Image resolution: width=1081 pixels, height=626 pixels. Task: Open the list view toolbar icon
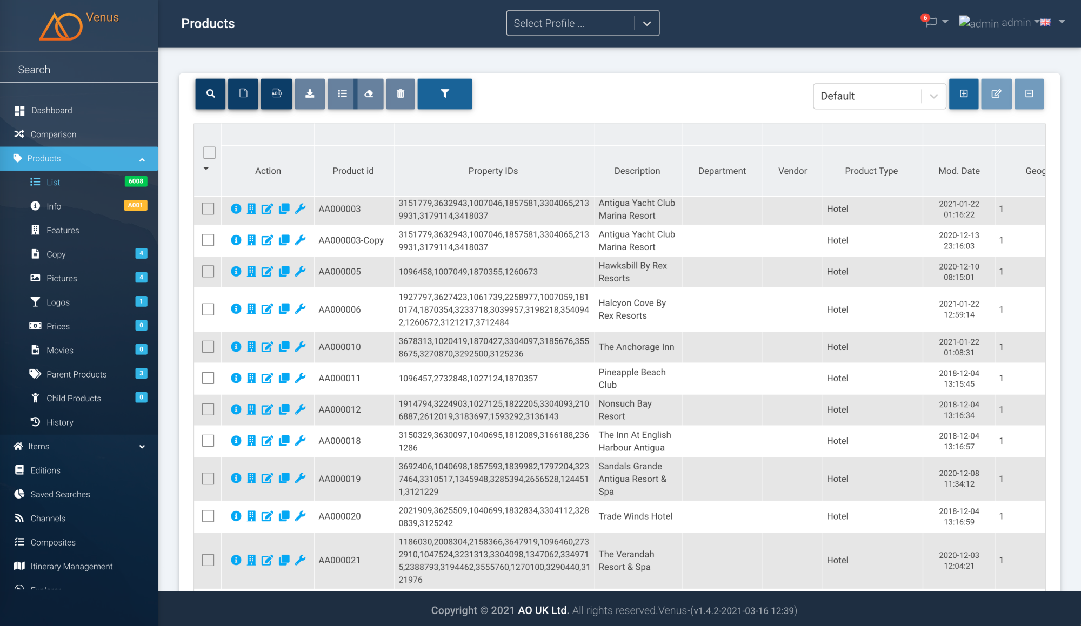click(342, 93)
